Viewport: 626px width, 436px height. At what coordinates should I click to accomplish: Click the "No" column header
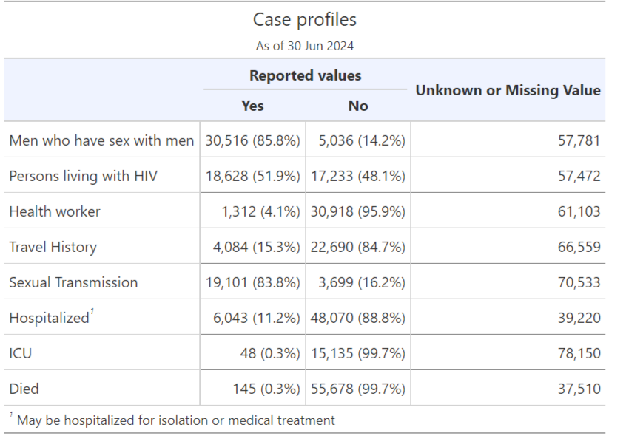[x=357, y=106]
